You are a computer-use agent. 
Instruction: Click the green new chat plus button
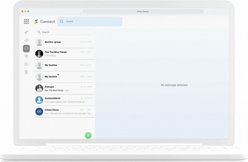88,135
